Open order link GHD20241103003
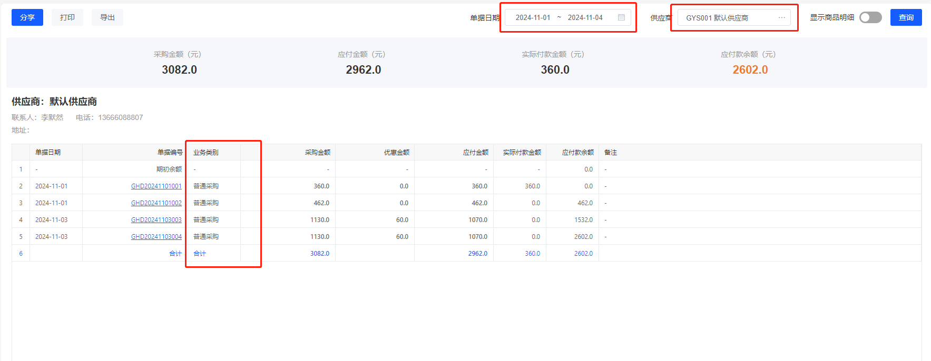The height and width of the screenshot is (361, 931). (x=156, y=220)
